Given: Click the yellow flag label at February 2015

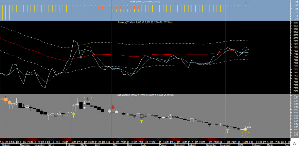Looking at the screenshot, I should pyautogui.click(x=74, y=114).
